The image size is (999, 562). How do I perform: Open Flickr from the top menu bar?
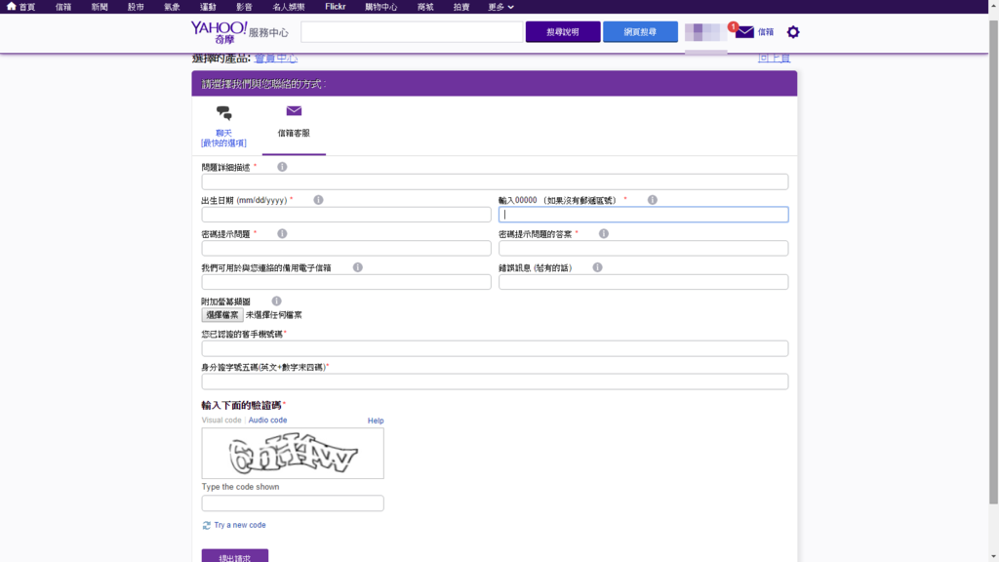[334, 6]
